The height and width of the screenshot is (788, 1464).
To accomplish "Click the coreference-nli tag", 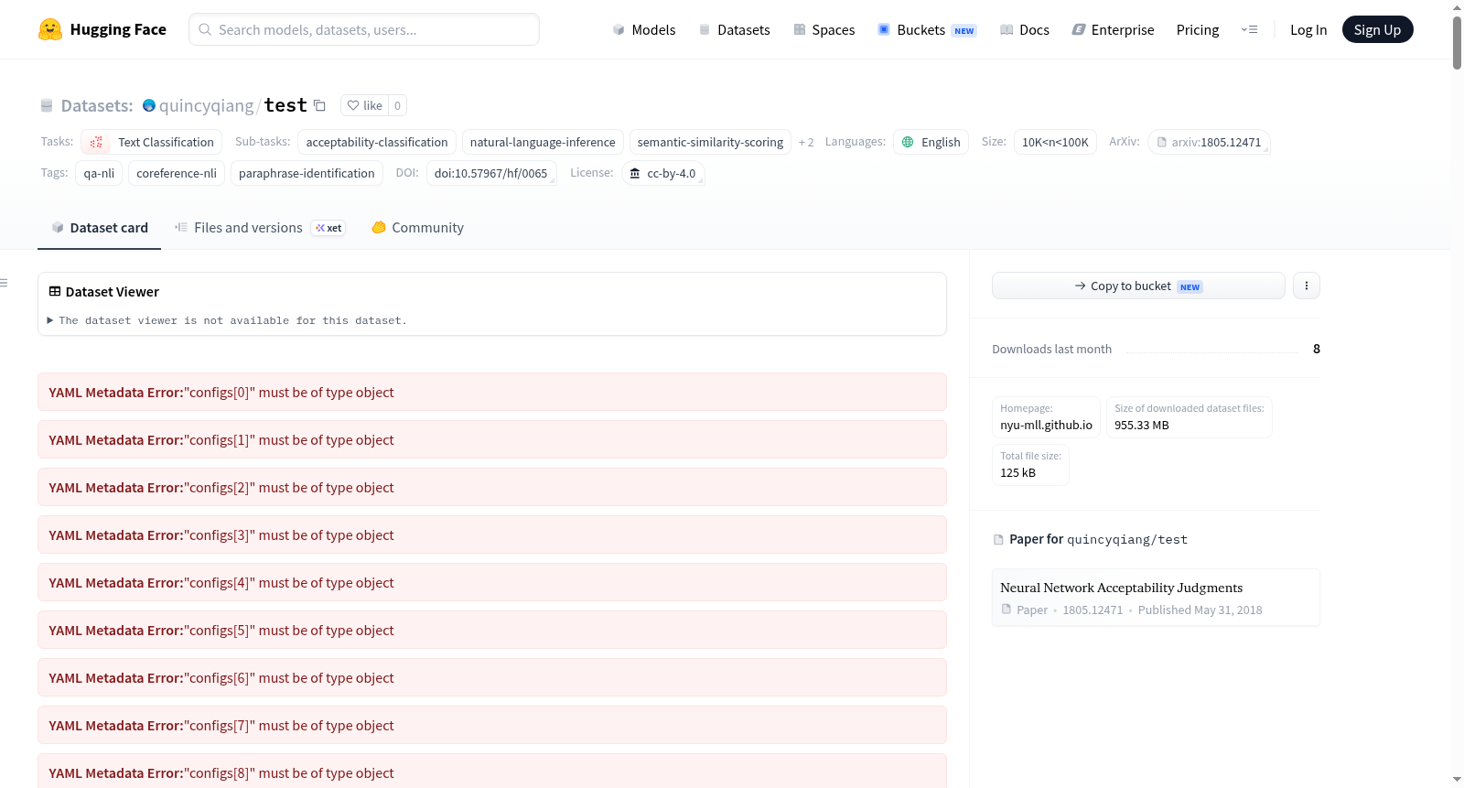I will (x=177, y=173).
